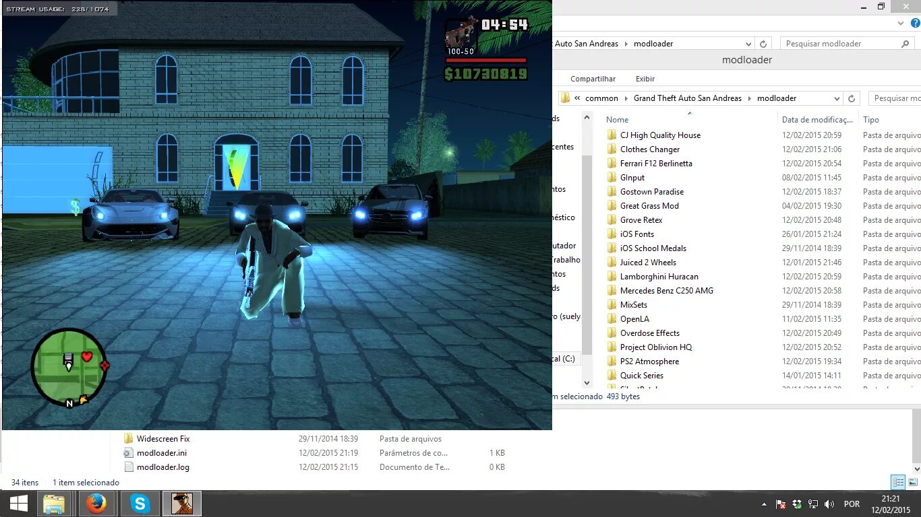Open the Windows Start menu
The height and width of the screenshot is (517, 921).
pos(18,504)
